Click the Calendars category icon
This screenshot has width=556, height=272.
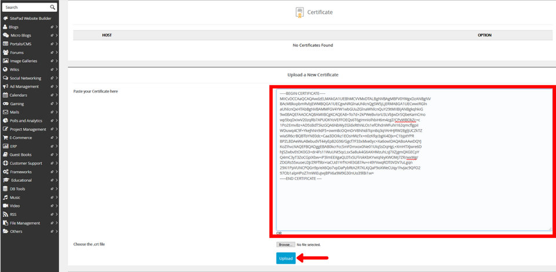point(5,95)
